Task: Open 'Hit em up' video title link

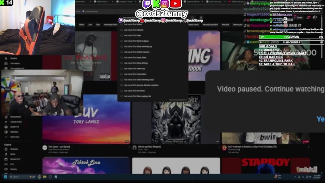Action: (x=149, y=147)
